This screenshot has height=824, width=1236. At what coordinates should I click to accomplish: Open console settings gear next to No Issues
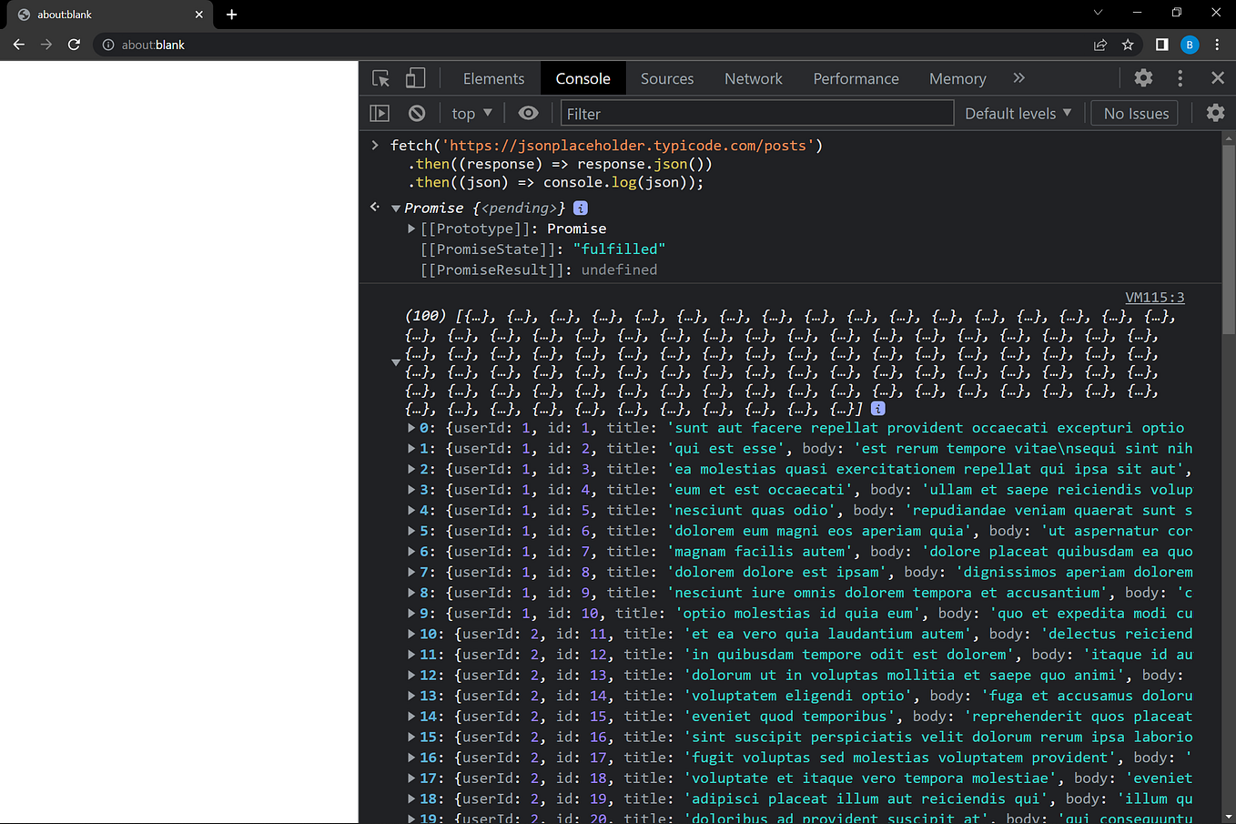[x=1215, y=113]
